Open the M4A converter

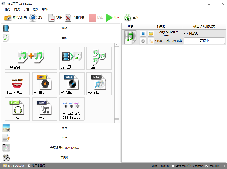[99, 83]
